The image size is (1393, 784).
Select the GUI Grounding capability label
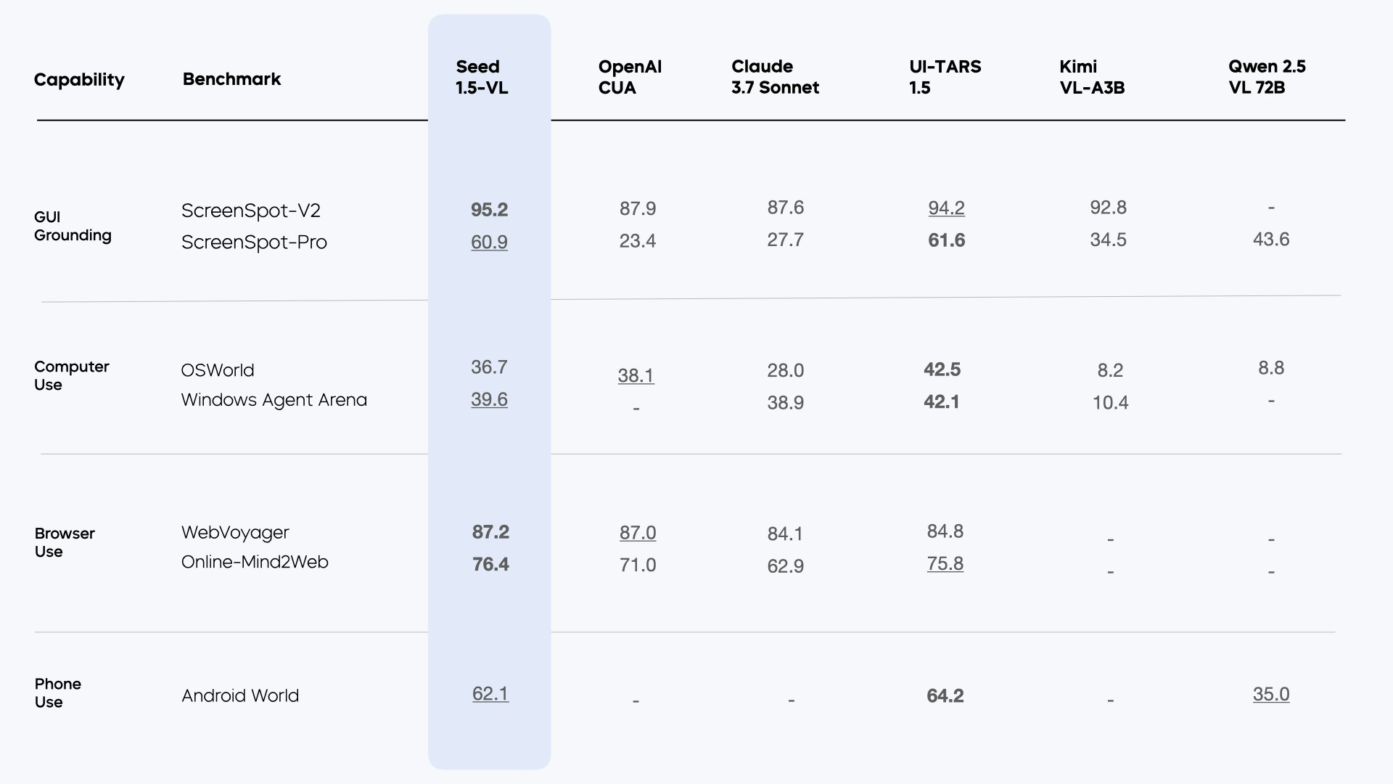click(72, 226)
